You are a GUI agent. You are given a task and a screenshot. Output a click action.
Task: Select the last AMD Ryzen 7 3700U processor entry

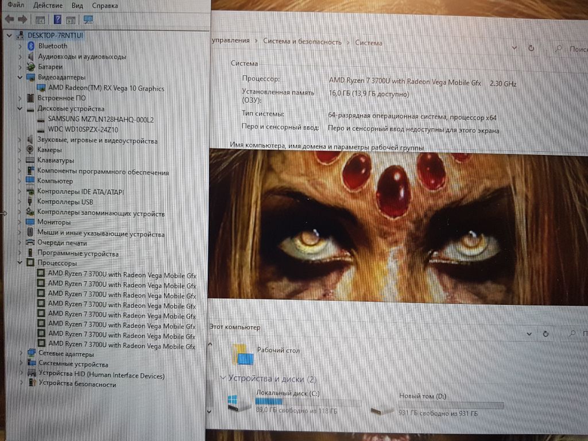(122, 345)
